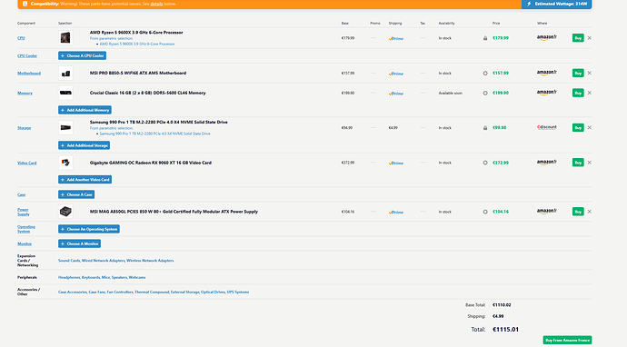Remove the MSI motherboard with X
Viewport: 627px width, 347px height.
590,74
